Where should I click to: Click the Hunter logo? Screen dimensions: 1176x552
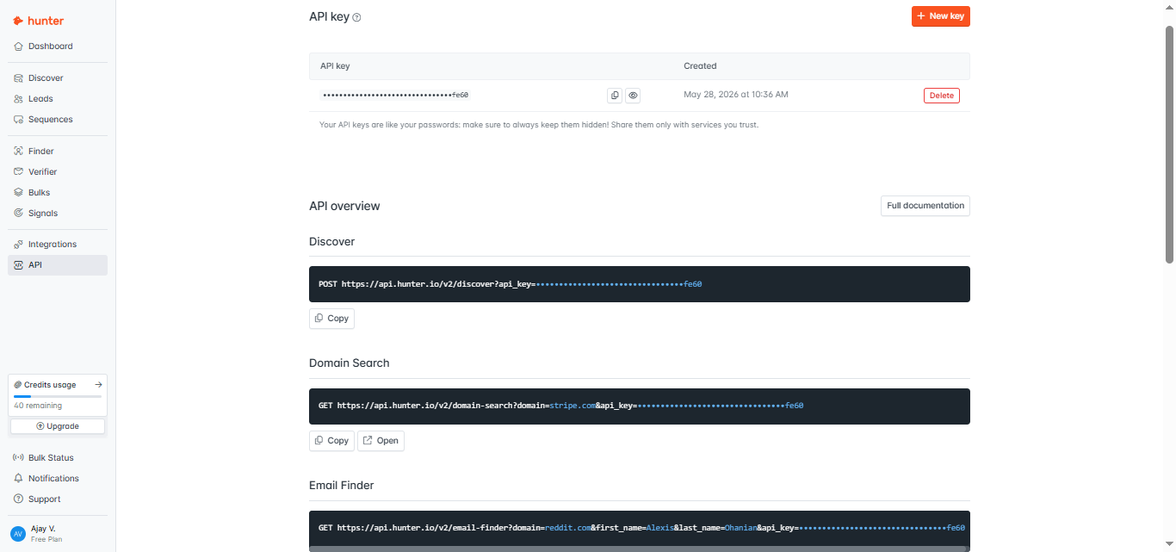38,21
